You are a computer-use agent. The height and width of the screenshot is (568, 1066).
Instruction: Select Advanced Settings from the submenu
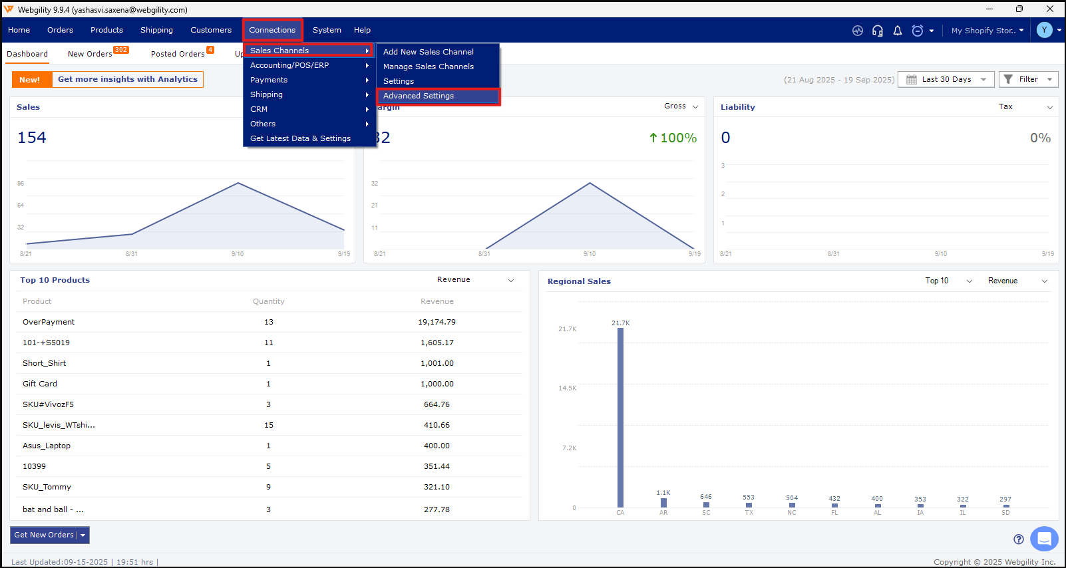pos(419,96)
